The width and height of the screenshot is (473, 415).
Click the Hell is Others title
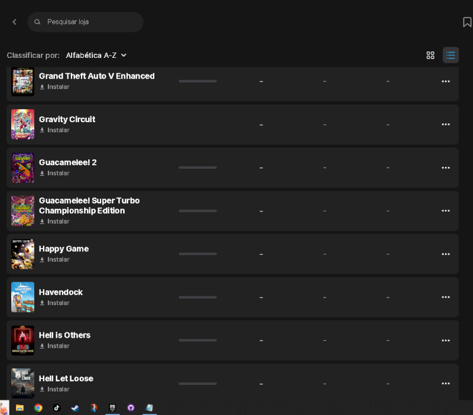tap(64, 335)
